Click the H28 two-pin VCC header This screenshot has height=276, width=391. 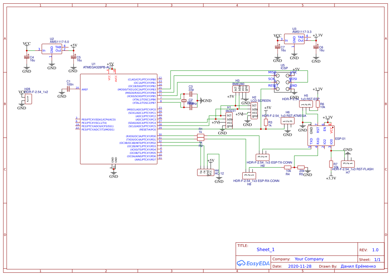coord(28,99)
